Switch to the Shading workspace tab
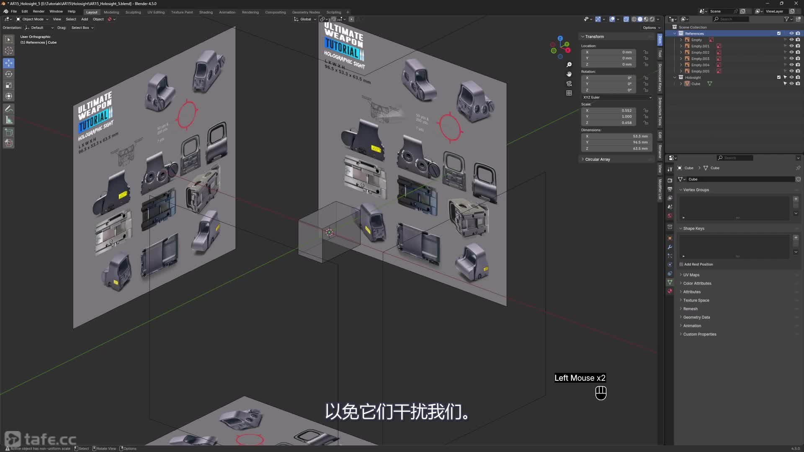The width and height of the screenshot is (804, 452). pos(206,12)
